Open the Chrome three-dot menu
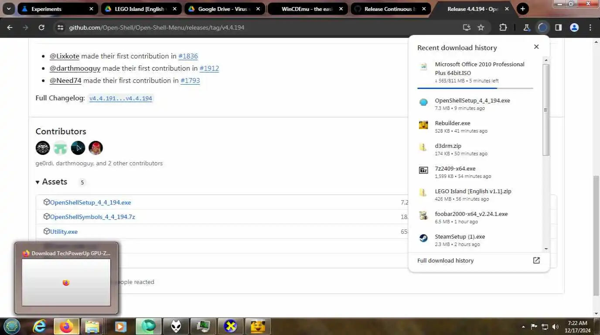Image resolution: width=600 pixels, height=335 pixels. 590,27
